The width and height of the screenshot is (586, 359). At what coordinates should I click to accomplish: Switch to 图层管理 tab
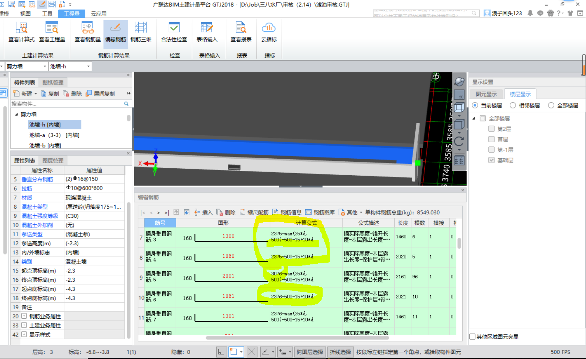tap(53, 161)
